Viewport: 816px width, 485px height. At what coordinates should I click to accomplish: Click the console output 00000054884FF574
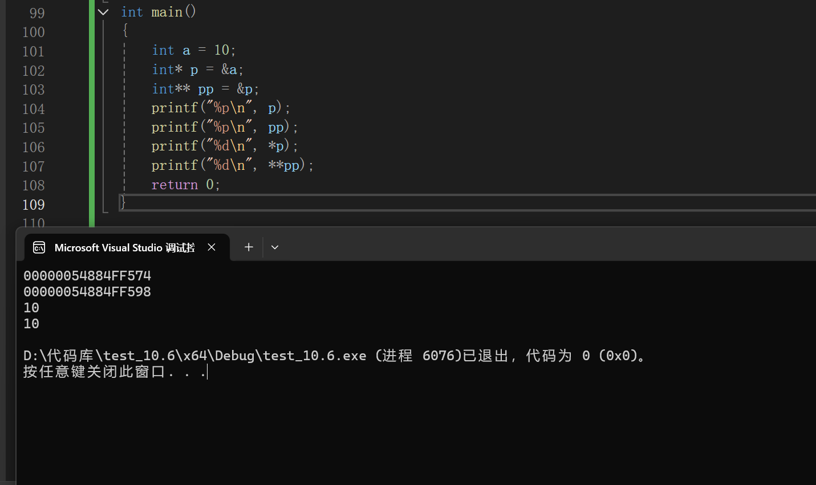coord(87,276)
